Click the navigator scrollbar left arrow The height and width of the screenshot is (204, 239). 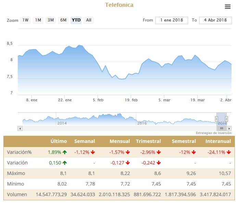coord(20,128)
